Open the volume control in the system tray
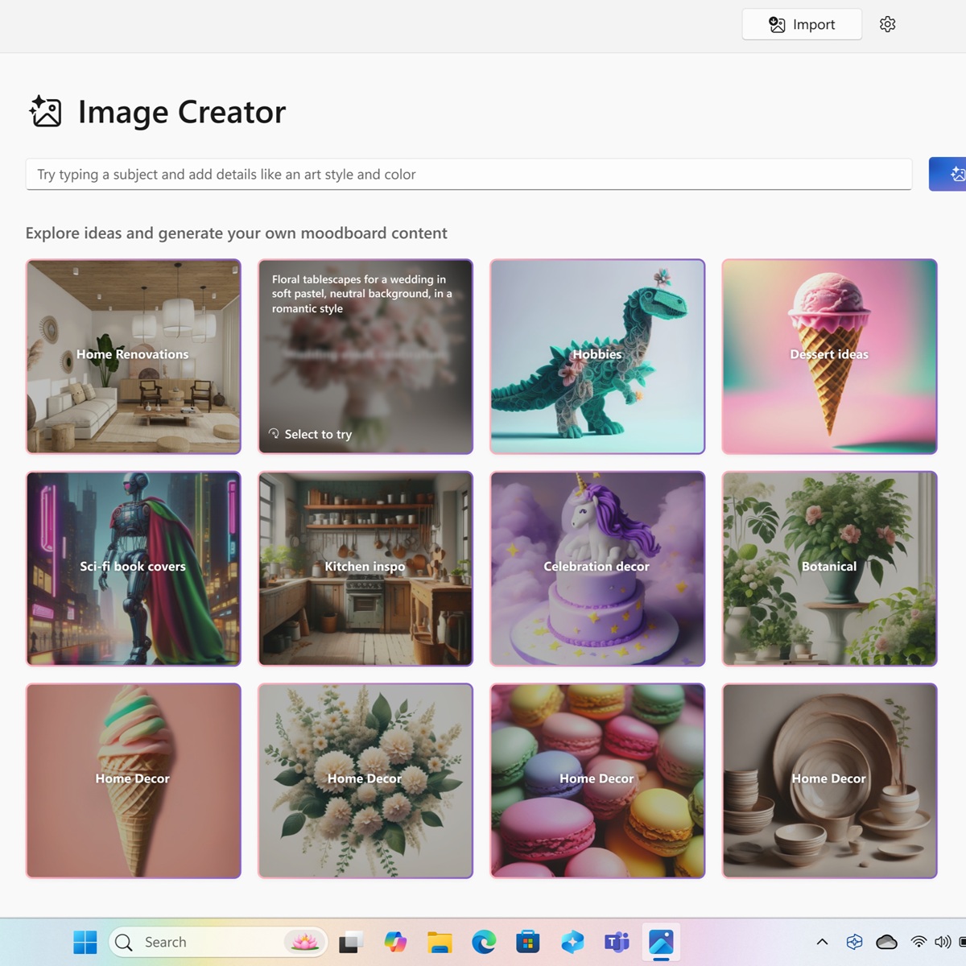Screen dimensions: 966x966 click(943, 942)
